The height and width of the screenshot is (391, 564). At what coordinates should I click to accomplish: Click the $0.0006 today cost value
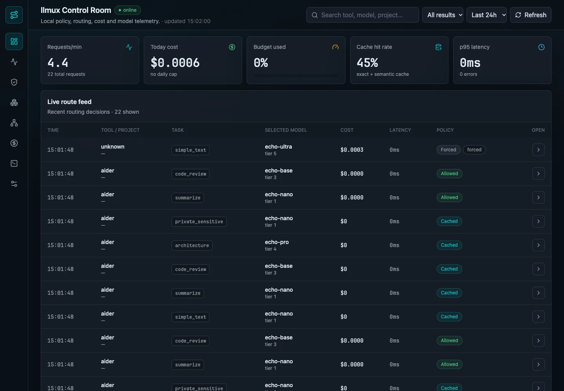(175, 63)
